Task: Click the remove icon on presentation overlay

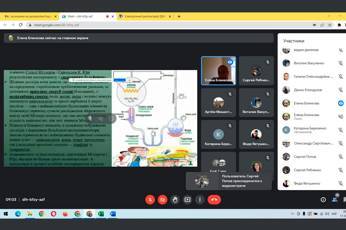Action: tap(111, 118)
